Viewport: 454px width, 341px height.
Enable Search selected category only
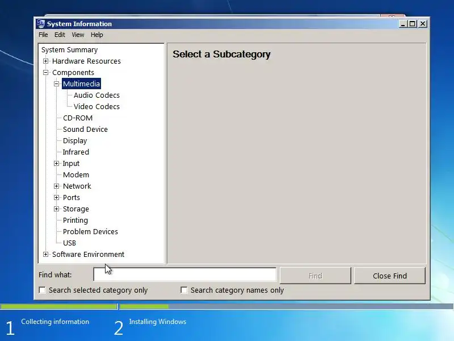point(42,290)
